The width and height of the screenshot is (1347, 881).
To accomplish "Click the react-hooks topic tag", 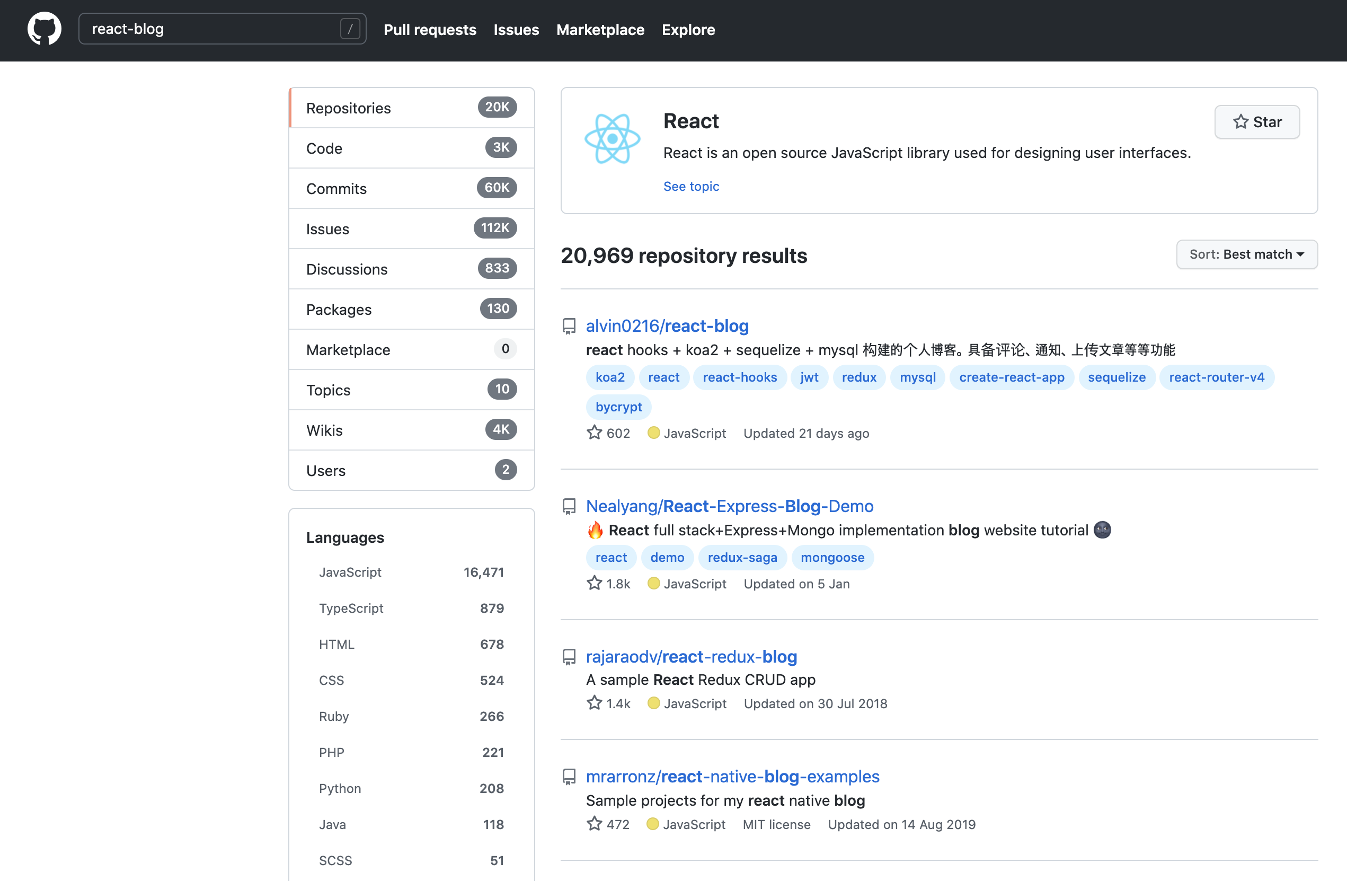I will [x=740, y=377].
